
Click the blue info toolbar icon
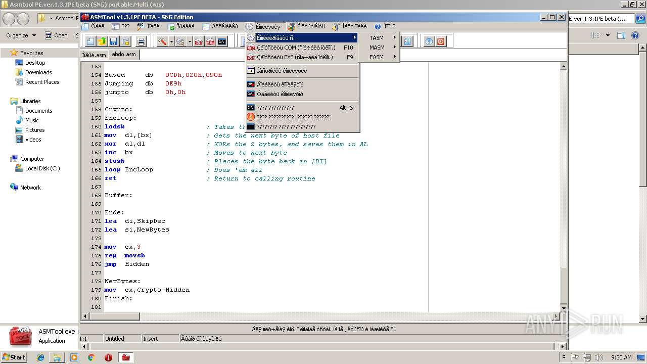click(429, 41)
